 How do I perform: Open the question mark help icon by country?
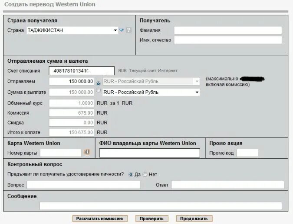point(129,30)
